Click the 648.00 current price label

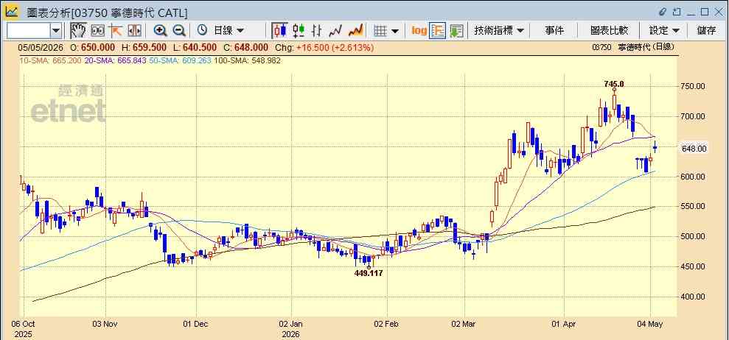tap(694, 149)
